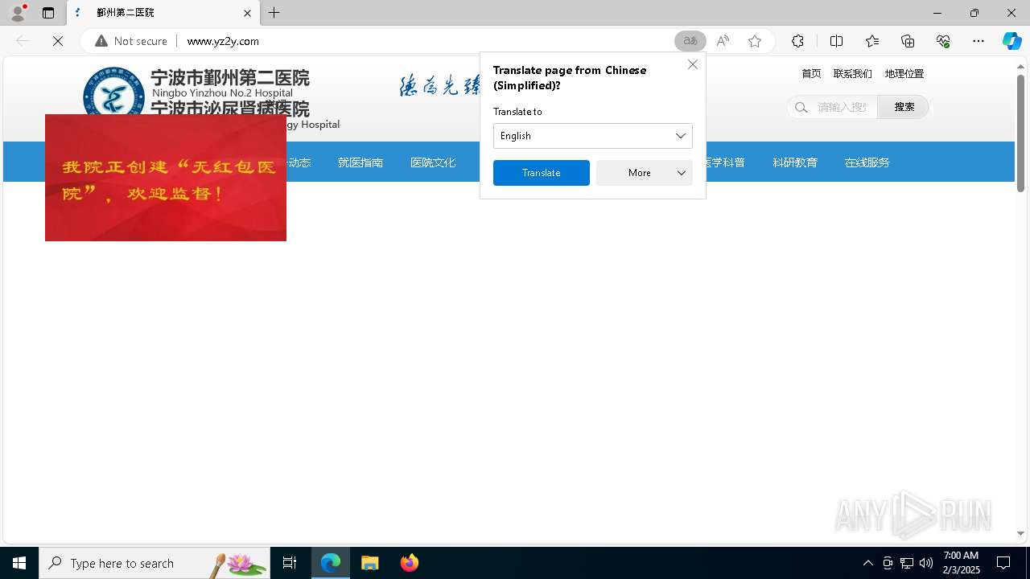Click the site search input field
The image size is (1030, 579).
click(x=842, y=107)
